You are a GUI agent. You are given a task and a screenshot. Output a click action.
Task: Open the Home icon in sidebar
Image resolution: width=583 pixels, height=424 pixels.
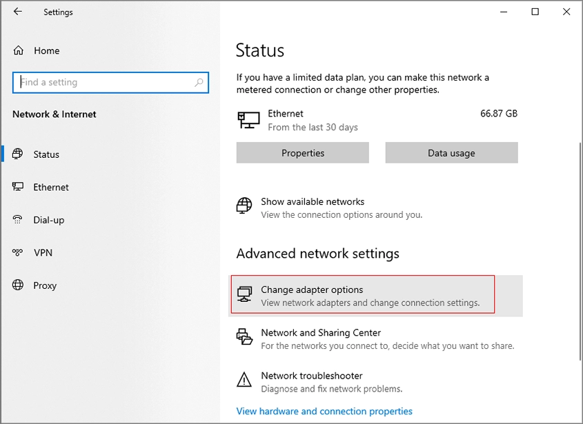(x=18, y=50)
